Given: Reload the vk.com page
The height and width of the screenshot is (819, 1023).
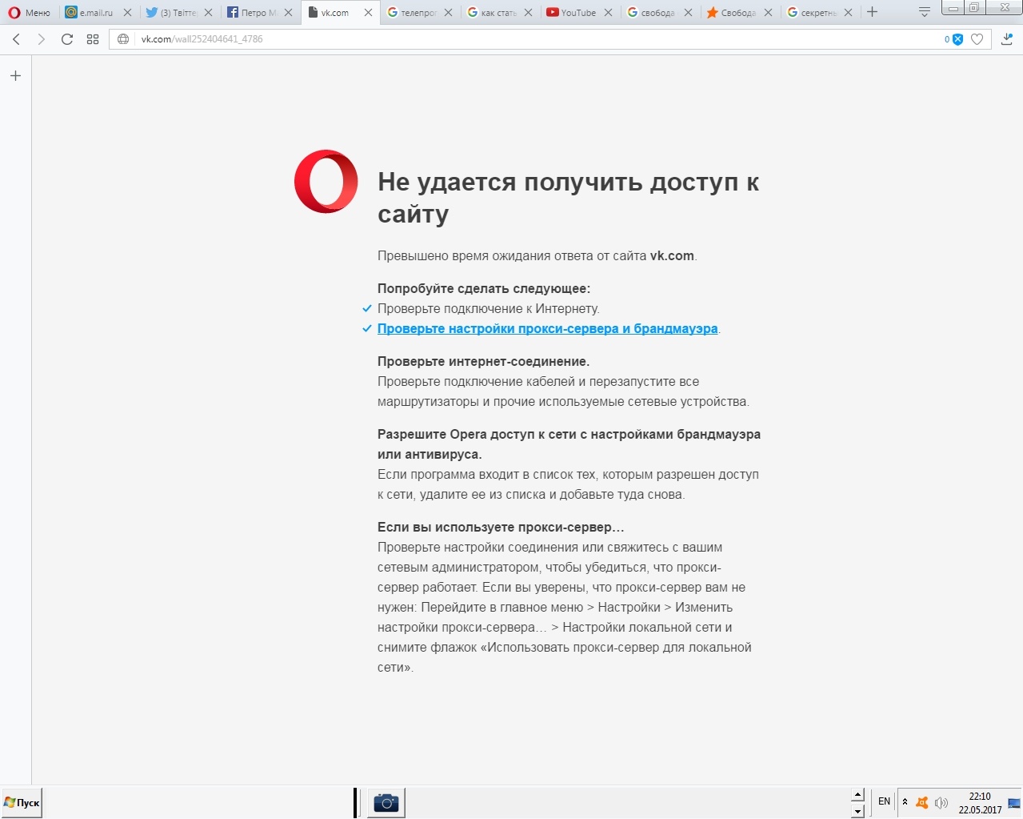Looking at the screenshot, I should point(67,39).
